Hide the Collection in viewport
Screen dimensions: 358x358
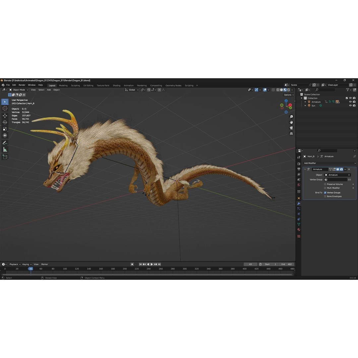pos(350,98)
